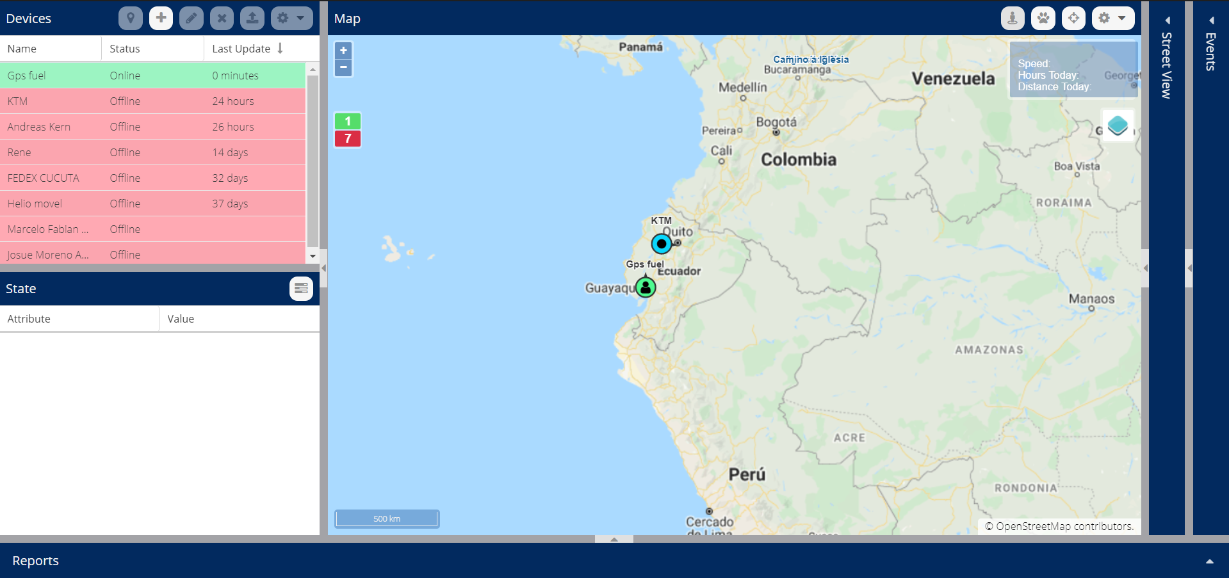The image size is (1229, 578).
Task: Select the Helio movel device row
Action: pyautogui.click(x=152, y=204)
